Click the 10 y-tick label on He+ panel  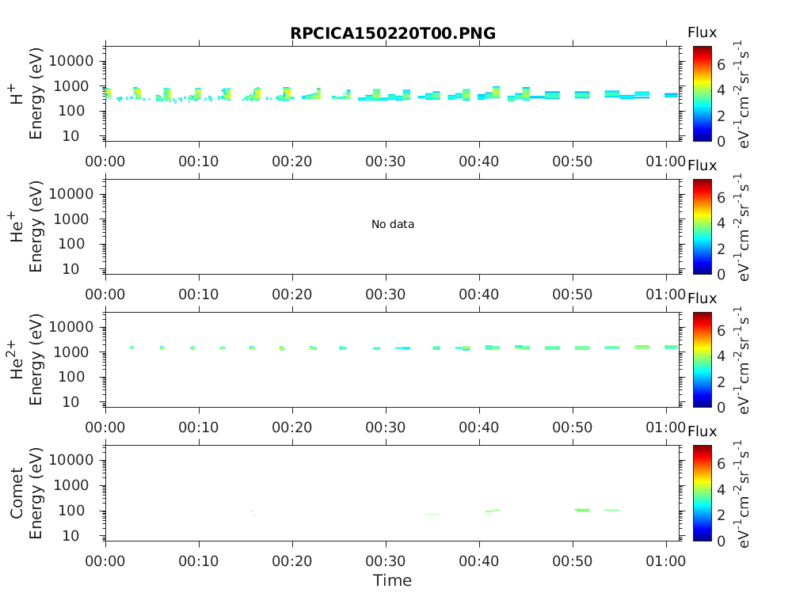[x=70, y=269]
